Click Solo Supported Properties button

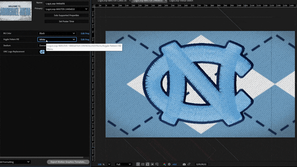pyautogui.click(x=67, y=15)
